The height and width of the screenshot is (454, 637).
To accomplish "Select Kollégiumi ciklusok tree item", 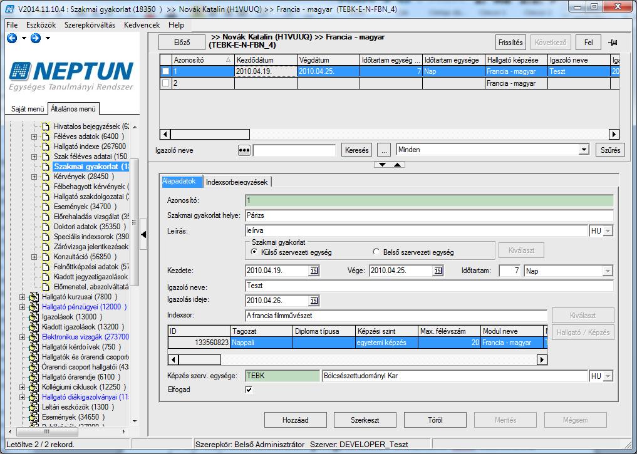I will point(84,388).
